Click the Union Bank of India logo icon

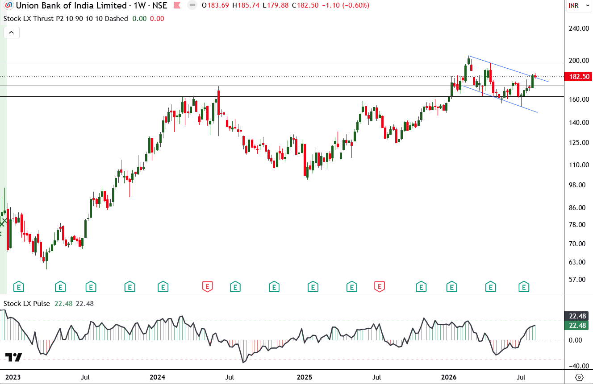coord(9,6)
